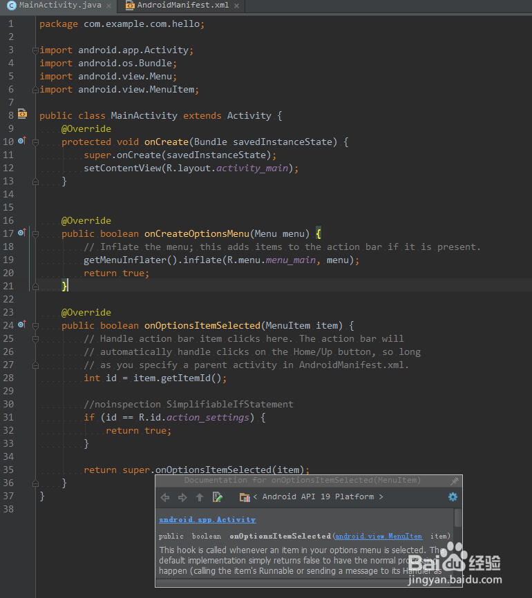532x598 pixels.
Task: Click 'onCreateOptionsMenu' method name
Action: click(196, 234)
